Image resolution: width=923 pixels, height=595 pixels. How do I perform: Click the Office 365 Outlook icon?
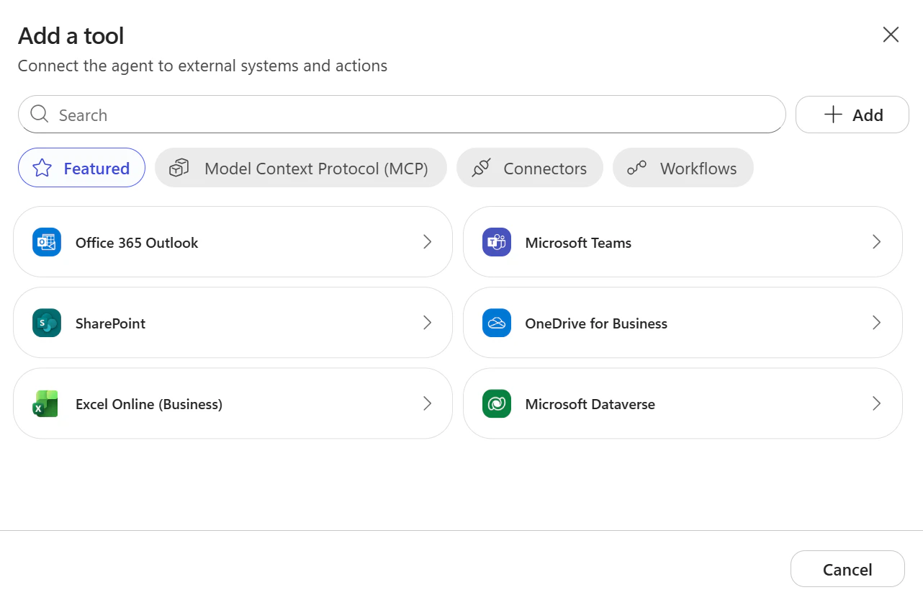tap(47, 242)
